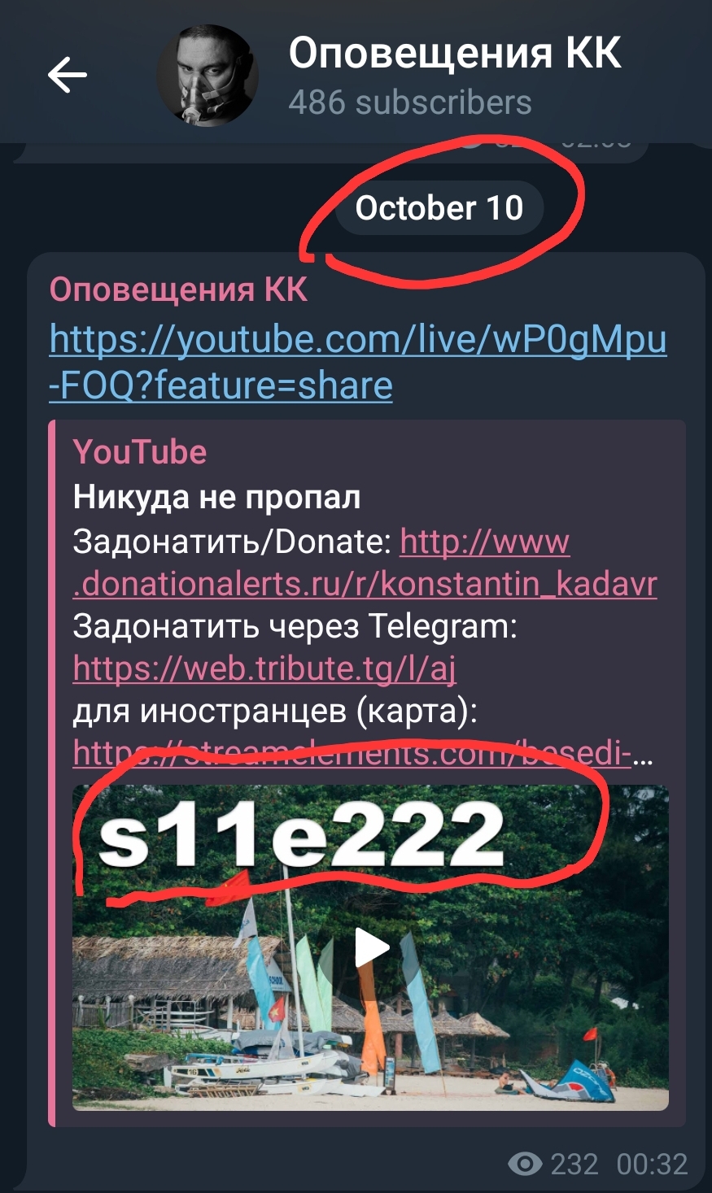Open the http://www donate link start

[x=485, y=542]
